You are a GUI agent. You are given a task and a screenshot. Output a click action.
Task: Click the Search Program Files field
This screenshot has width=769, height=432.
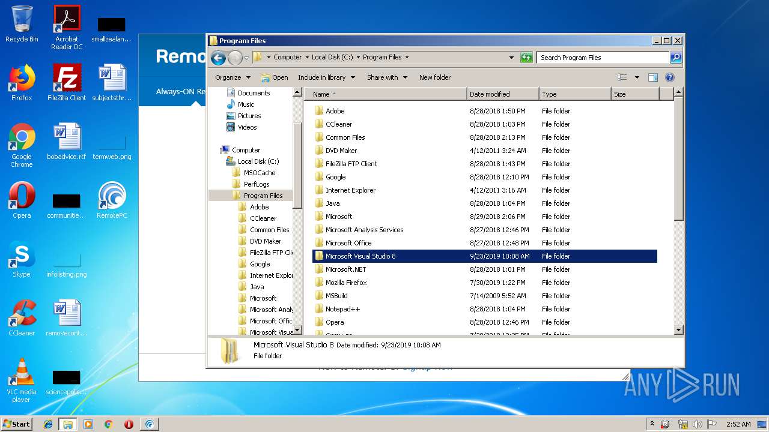[x=603, y=58]
